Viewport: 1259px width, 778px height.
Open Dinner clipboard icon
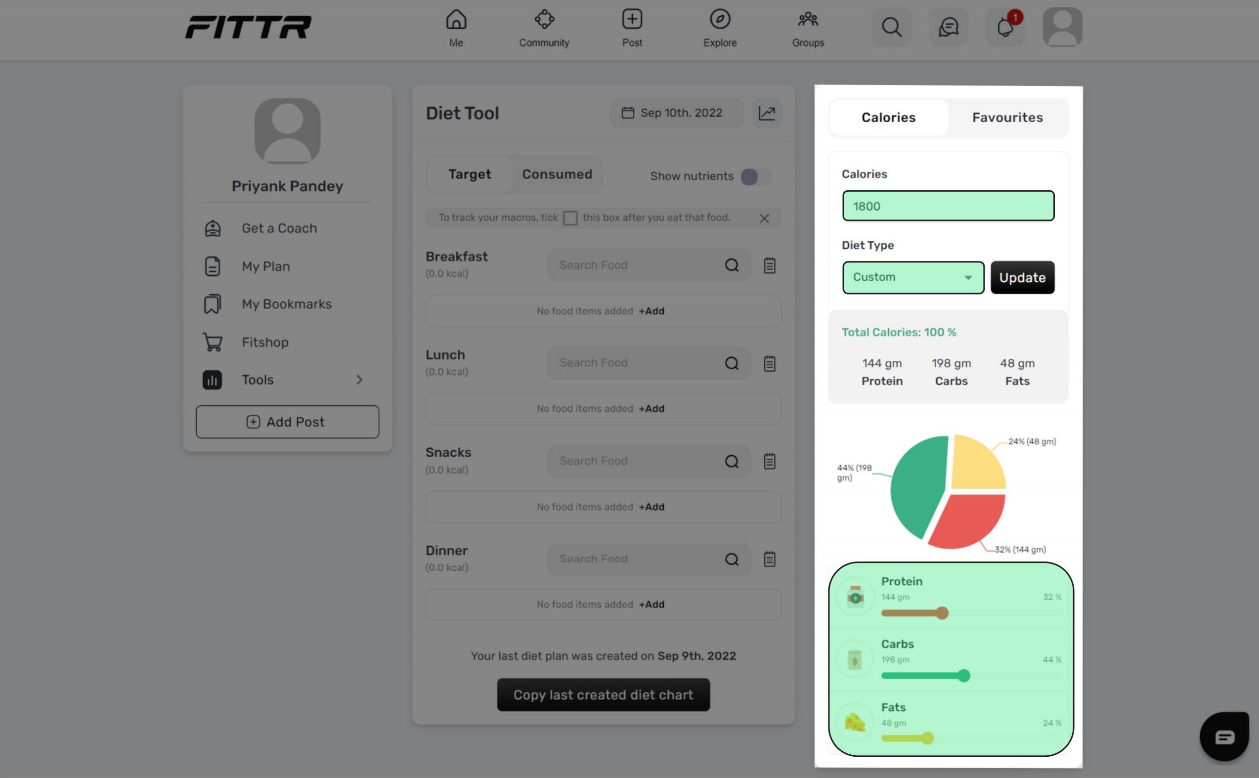[770, 560]
